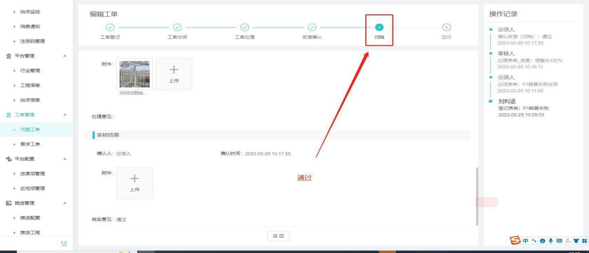
Task: Collapse the 推送管理 menu group
Action: click(x=64, y=203)
